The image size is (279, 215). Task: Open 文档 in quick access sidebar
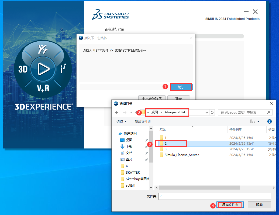(x=129, y=153)
